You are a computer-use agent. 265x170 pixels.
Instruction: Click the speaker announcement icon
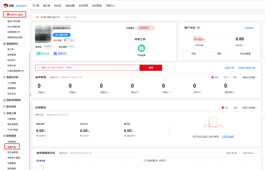(x=37, y=17)
